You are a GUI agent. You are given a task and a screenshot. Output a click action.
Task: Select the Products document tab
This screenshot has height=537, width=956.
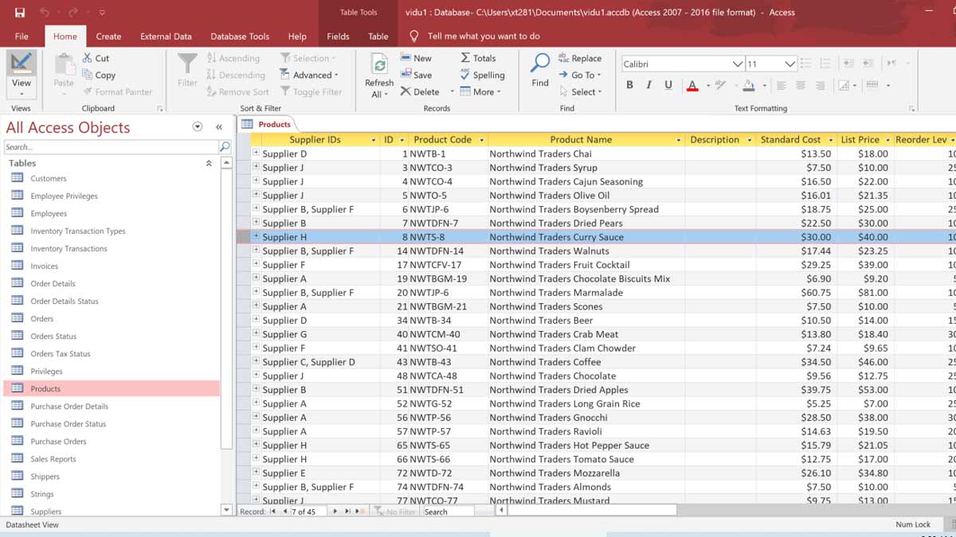[268, 124]
